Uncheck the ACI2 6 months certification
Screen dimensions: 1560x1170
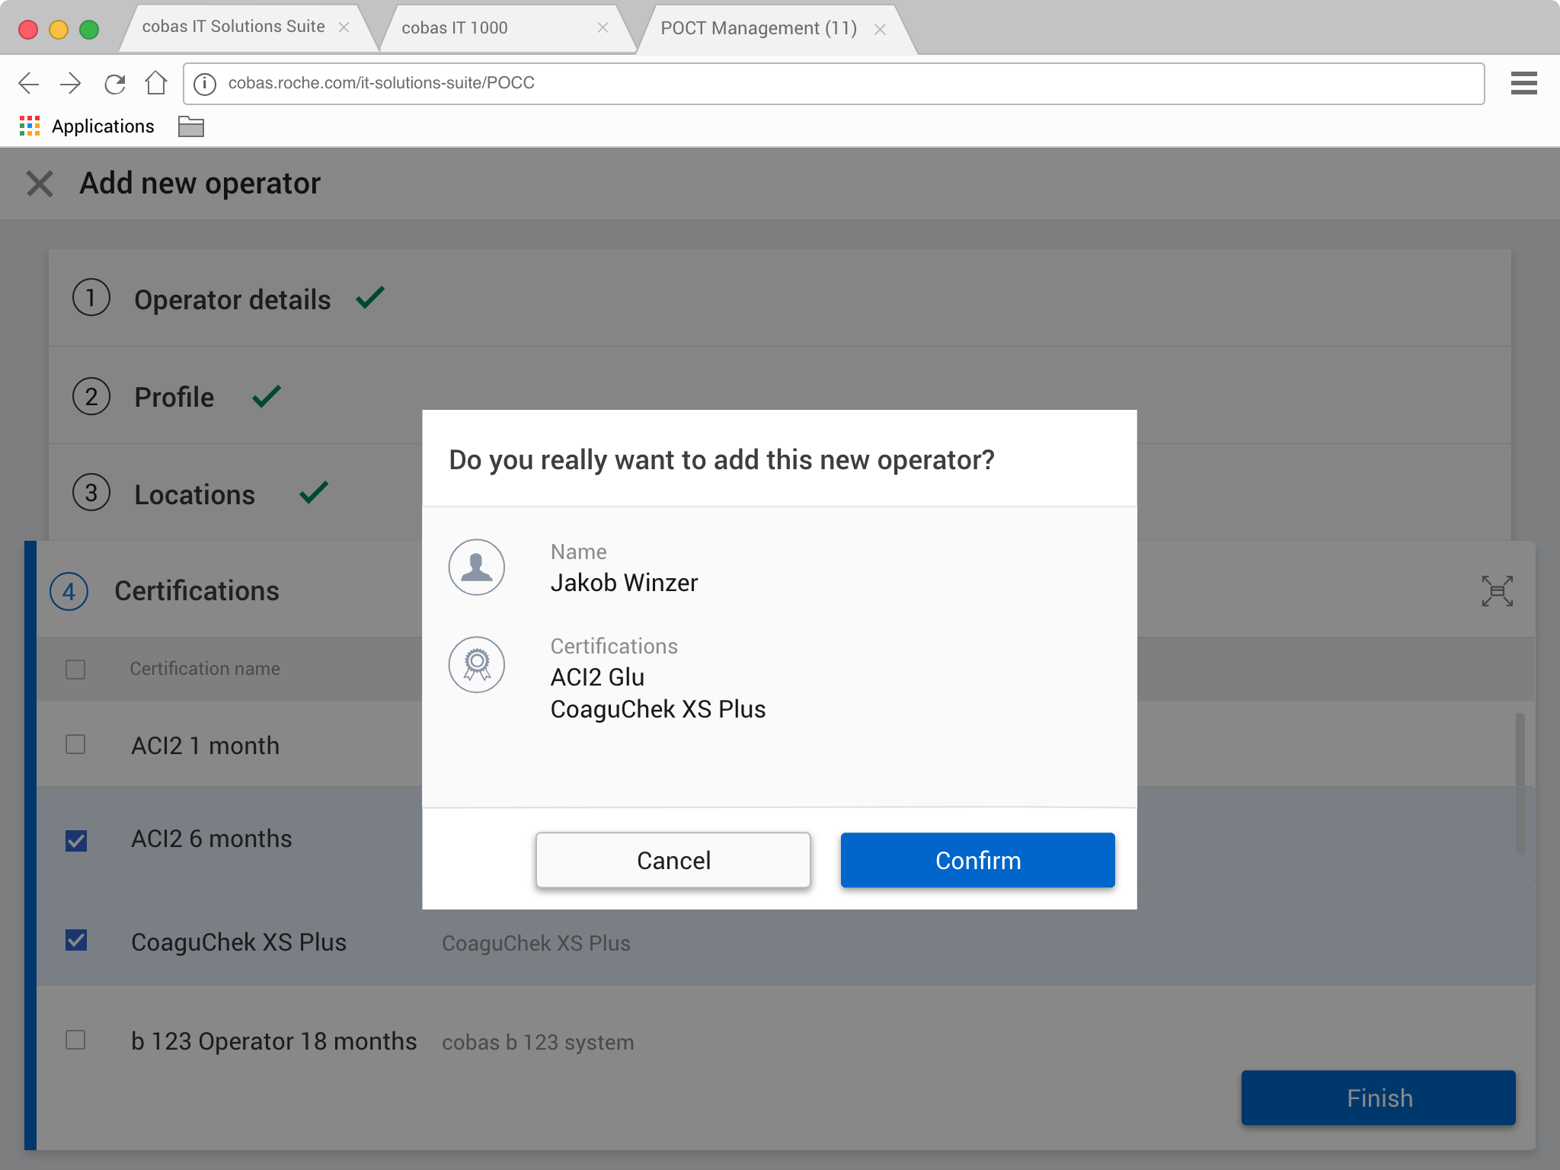click(x=76, y=841)
